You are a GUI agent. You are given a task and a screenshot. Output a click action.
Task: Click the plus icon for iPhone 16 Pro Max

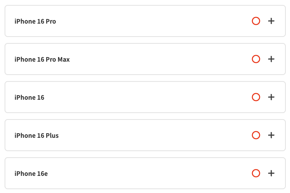point(271,59)
